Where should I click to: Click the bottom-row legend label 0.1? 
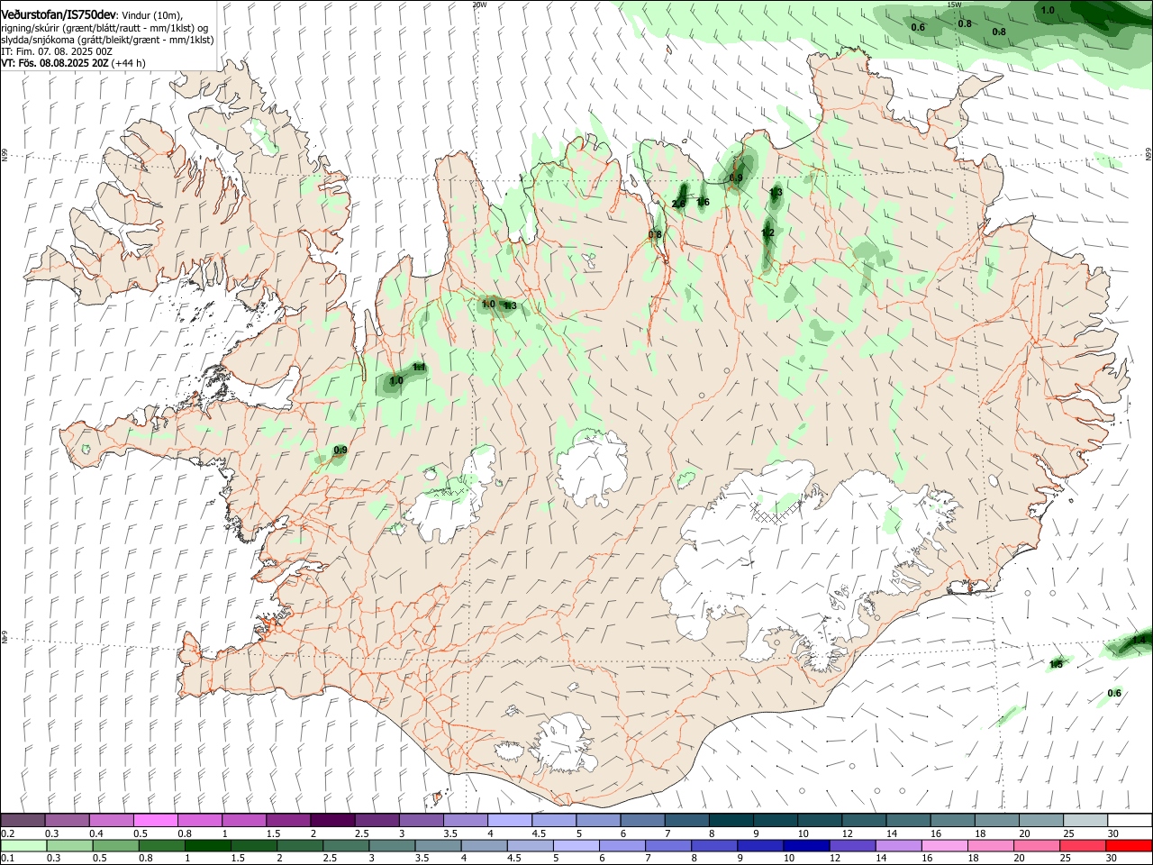pos(7,859)
